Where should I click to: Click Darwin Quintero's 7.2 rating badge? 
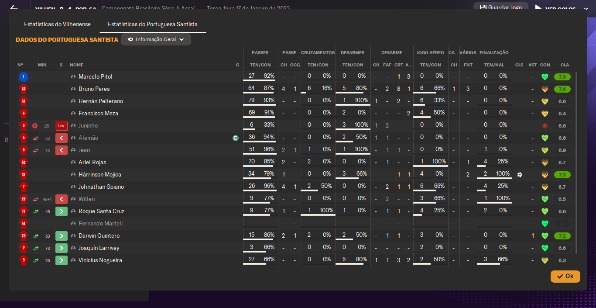click(x=562, y=236)
